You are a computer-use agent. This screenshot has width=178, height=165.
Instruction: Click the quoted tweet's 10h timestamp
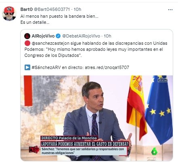tap(107, 36)
